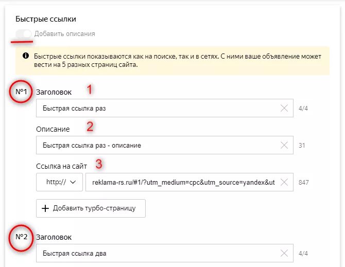Clear the 'Быстрая ссылка два' title field
345x267 pixels.
pos(284,253)
